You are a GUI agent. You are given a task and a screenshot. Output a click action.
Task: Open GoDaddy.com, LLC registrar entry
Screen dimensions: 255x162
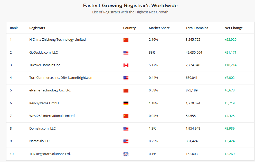pyautogui.click(x=43, y=52)
